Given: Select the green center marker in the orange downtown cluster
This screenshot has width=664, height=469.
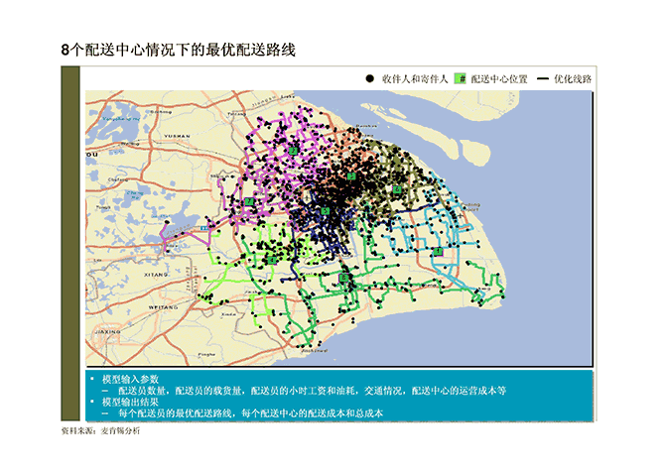Looking at the screenshot, I should click(x=351, y=176).
